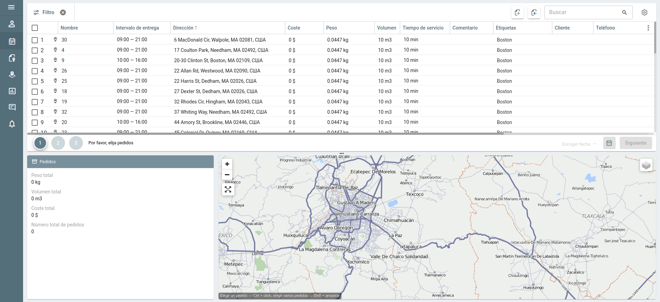660x302 pixels.
Task: Open the date picker calendar button
Action: 609,143
